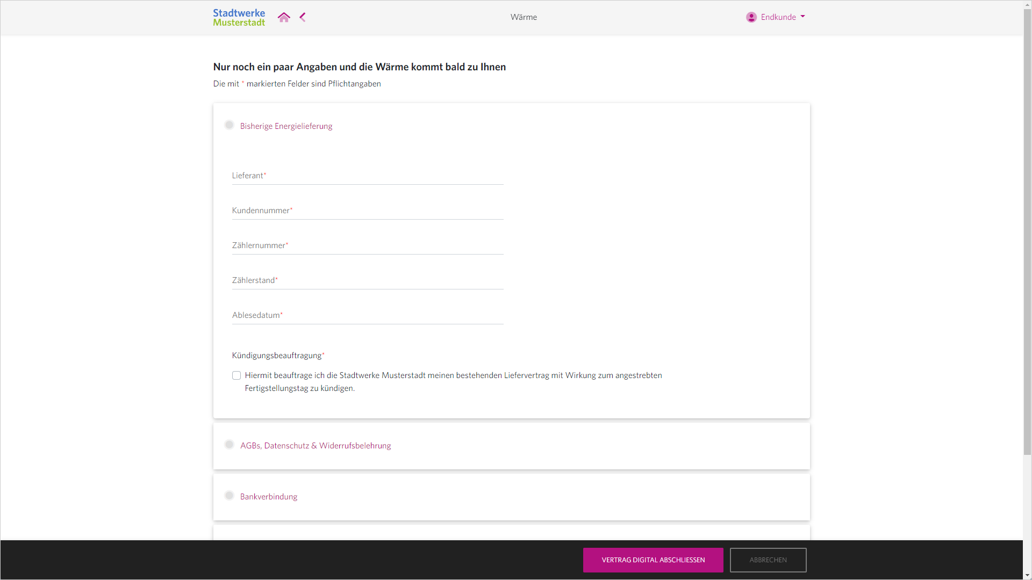Expand the Bankverbindung section
Screen dimensions: 1032x580
[x=269, y=497]
